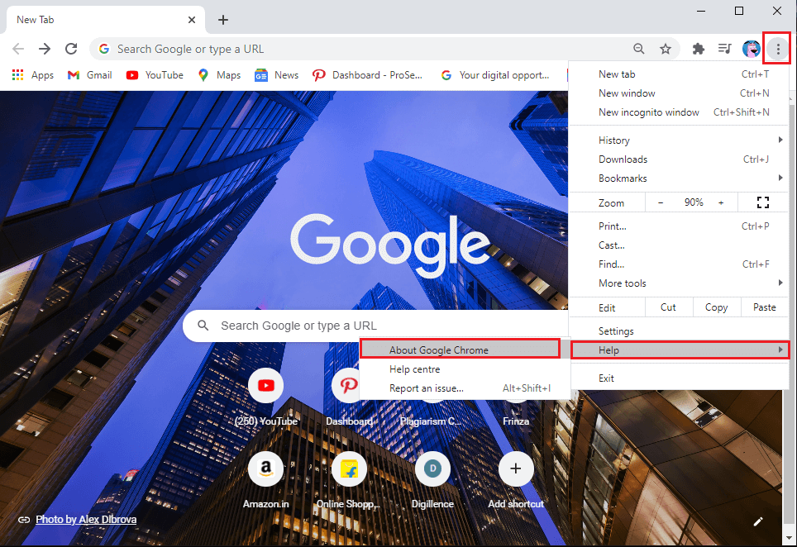
Task: Open the YouTube bookmark
Action: [x=154, y=74]
